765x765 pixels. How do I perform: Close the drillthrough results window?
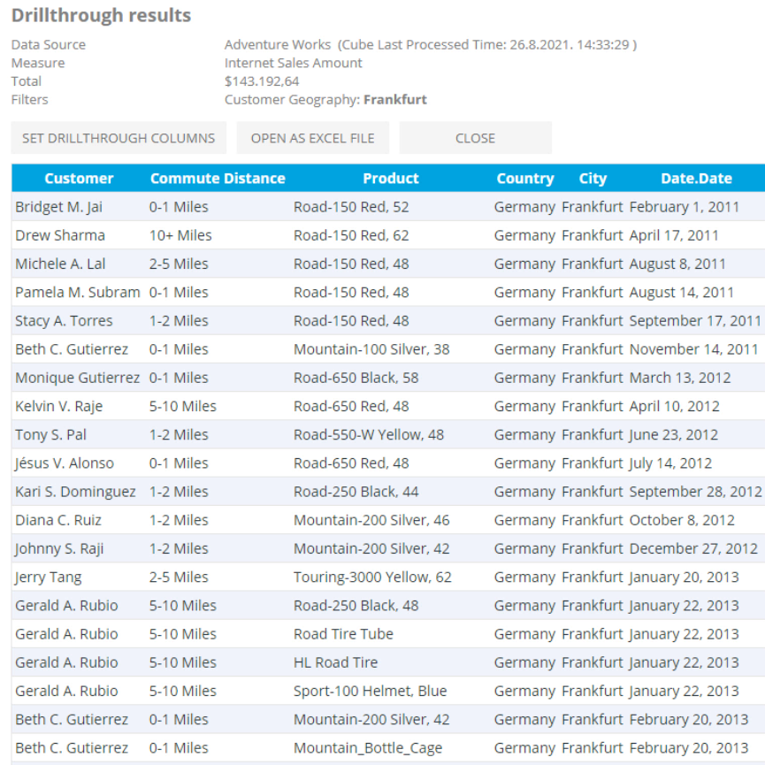point(475,138)
